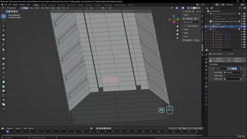Click the timeline Play button
247x139 pixels.
(x=105, y=128)
